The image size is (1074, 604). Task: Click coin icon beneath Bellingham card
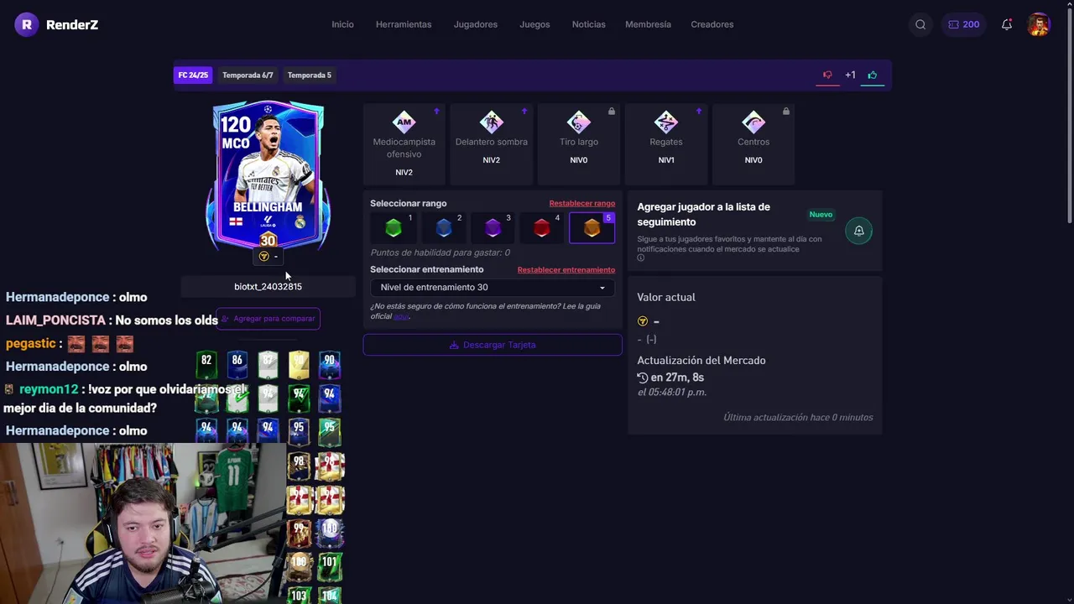pyautogui.click(x=263, y=257)
